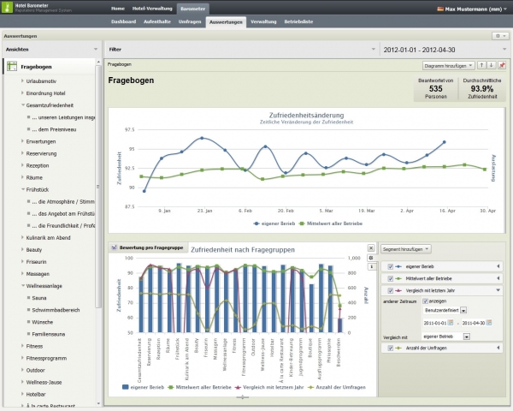Collapse Frühstück tree node
Screen dimensions: 513x411
pos(23,189)
